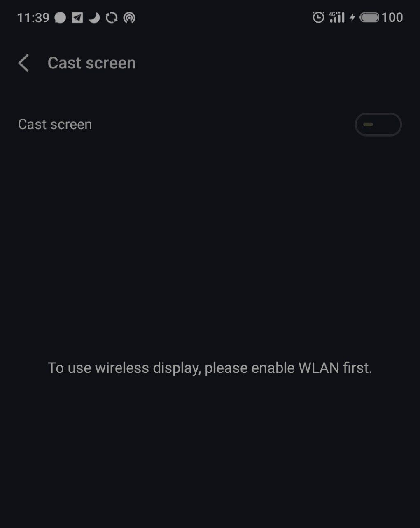Image resolution: width=420 pixels, height=528 pixels.
Task: Tap the battery shape icon
Action: (x=369, y=17)
